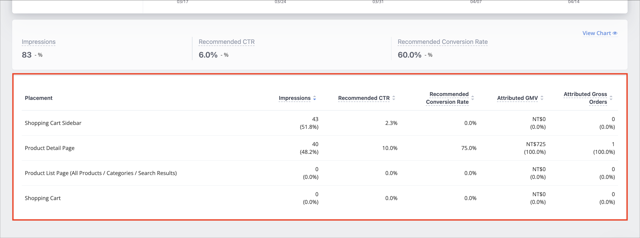This screenshot has width=640, height=238.
Task: Select the Product Detail Page row
Action: [x=320, y=148]
